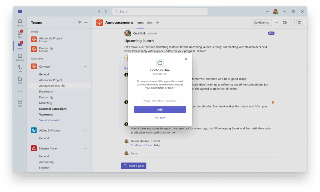
Task: Click the Add button in dialog
Action: [x=160, y=110]
